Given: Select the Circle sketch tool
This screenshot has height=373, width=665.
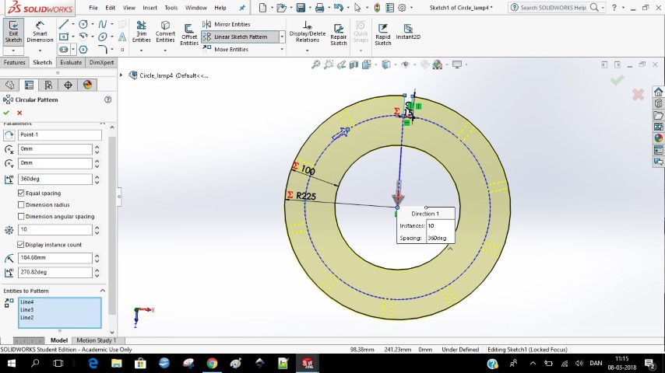Looking at the screenshot, I should point(83,24).
